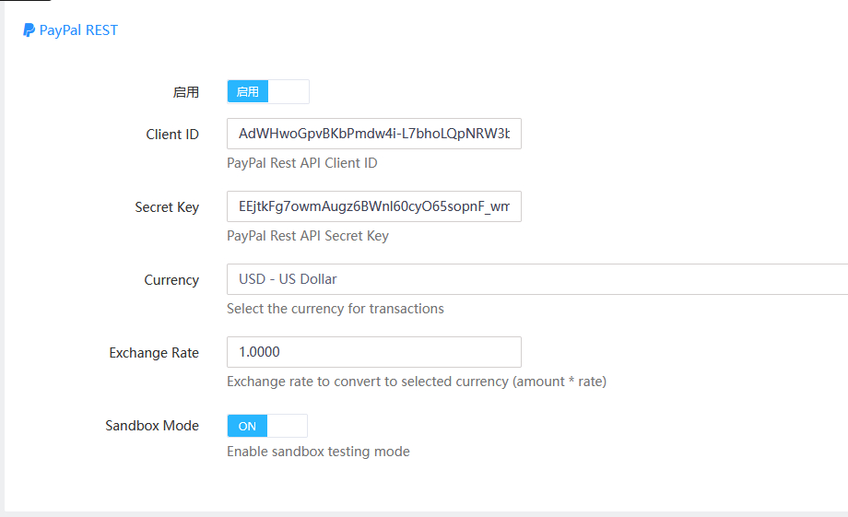The height and width of the screenshot is (517, 848).
Task: Click the Sandbox Mode label
Action: pyautogui.click(x=152, y=426)
